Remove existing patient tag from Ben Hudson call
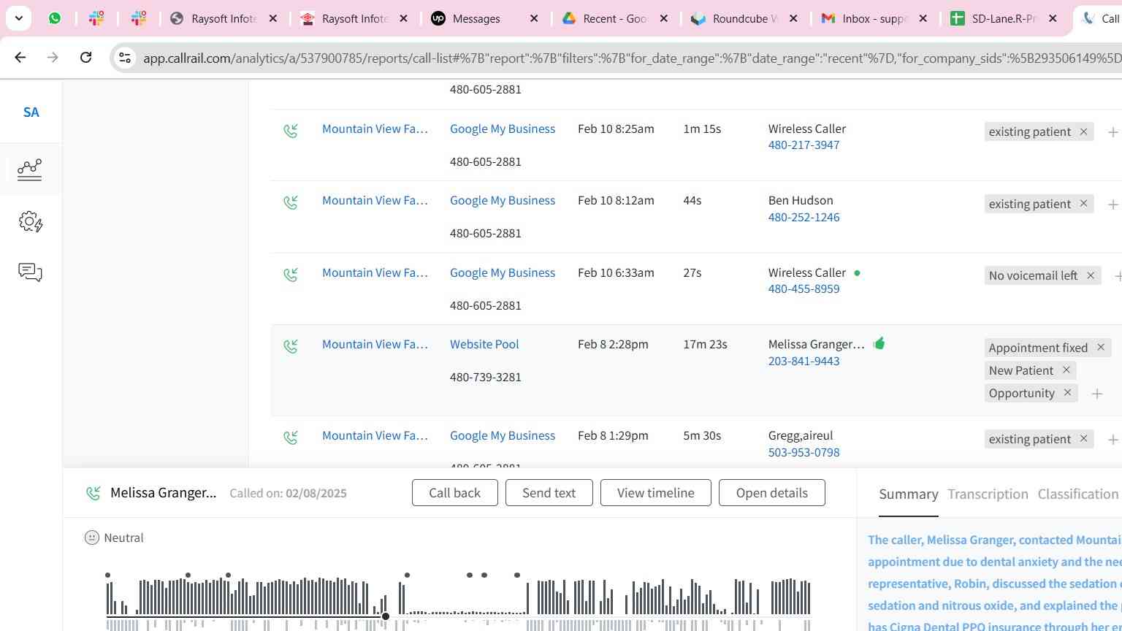Screen dimensions: 1122x631 coord(1084,204)
